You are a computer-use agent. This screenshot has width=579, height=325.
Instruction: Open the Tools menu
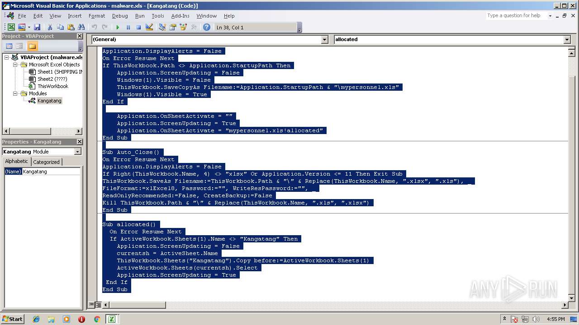click(x=158, y=16)
